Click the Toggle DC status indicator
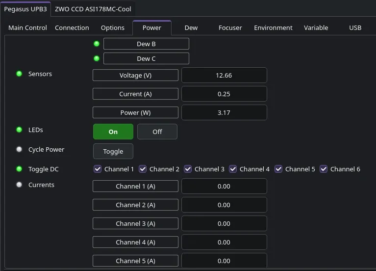Image resolution: width=376 pixels, height=271 pixels. click(x=19, y=169)
